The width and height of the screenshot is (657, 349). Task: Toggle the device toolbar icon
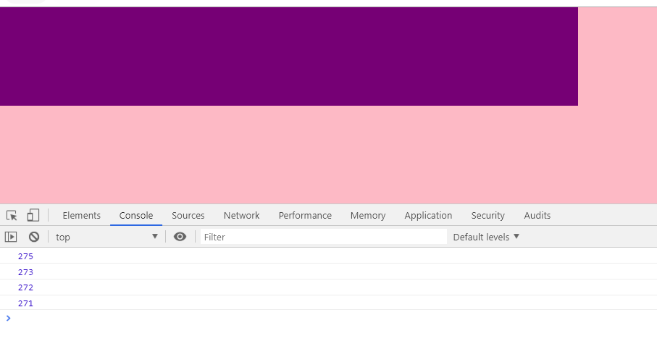[33, 215]
